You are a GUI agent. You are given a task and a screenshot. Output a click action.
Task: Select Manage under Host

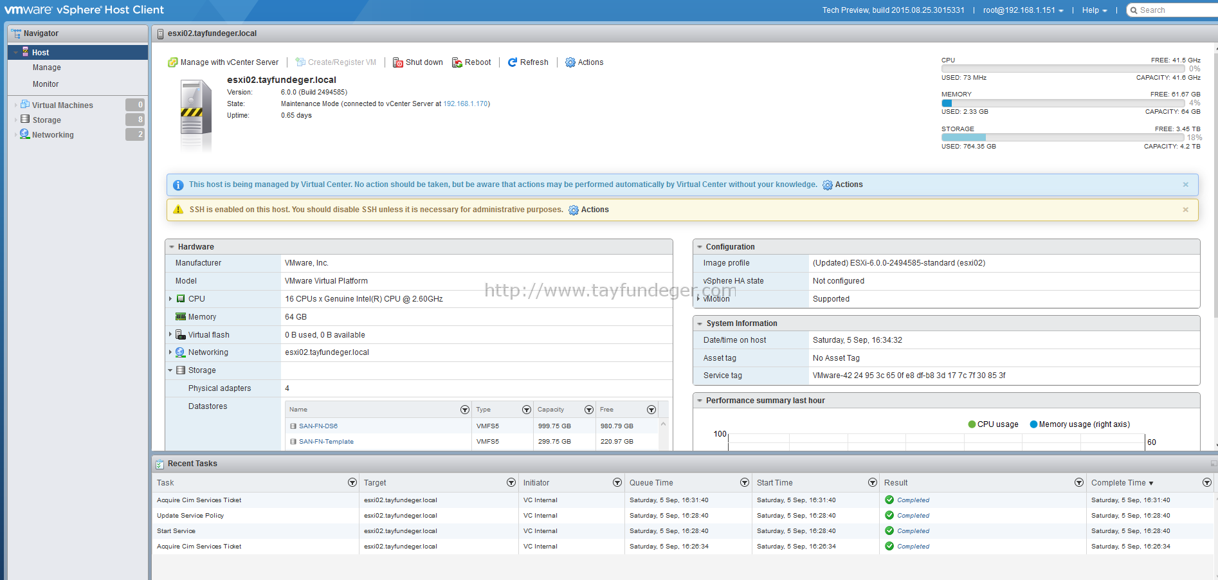coord(47,68)
